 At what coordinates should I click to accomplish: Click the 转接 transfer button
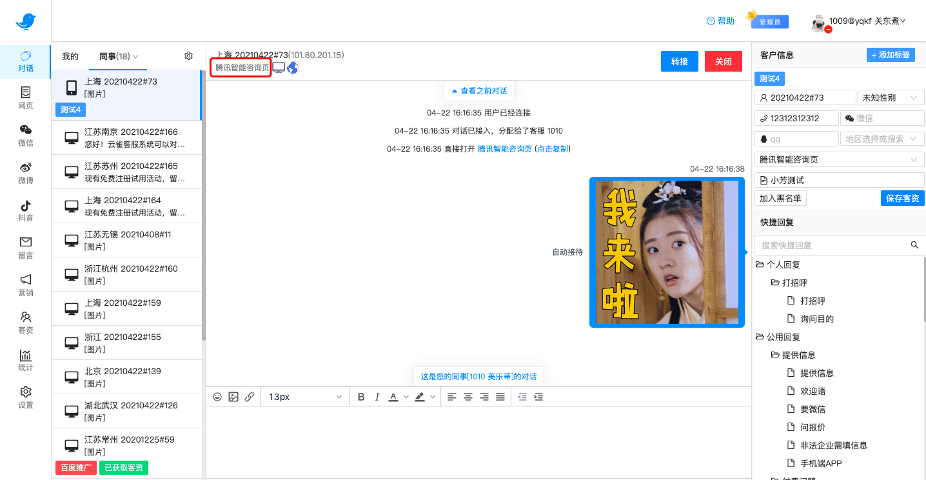[x=679, y=61]
